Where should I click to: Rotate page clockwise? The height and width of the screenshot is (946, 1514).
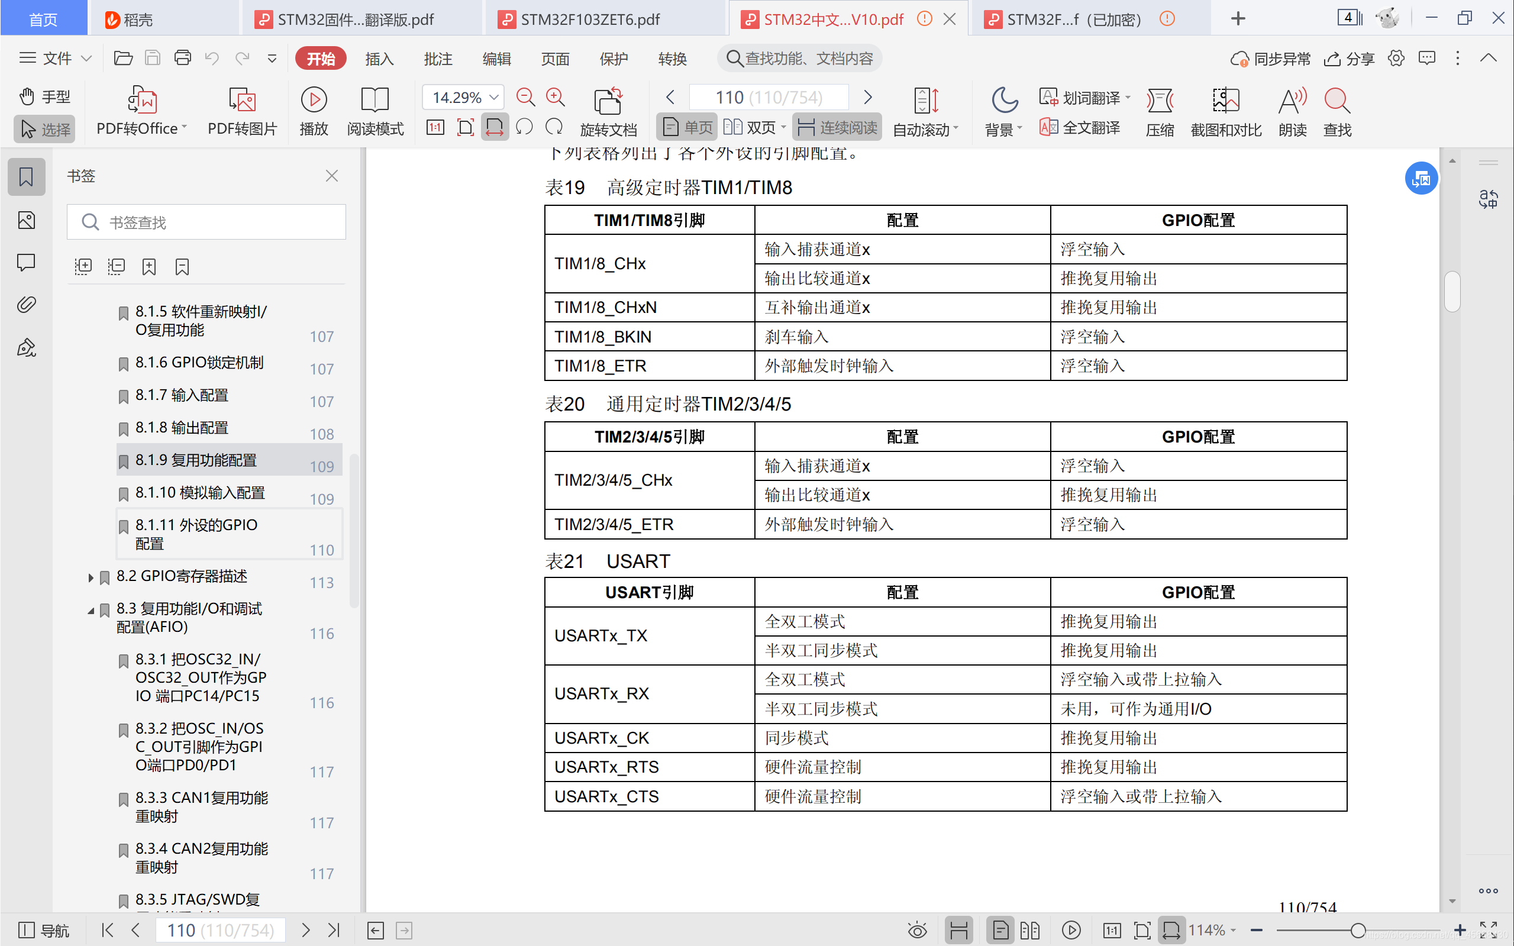[554, 128]
